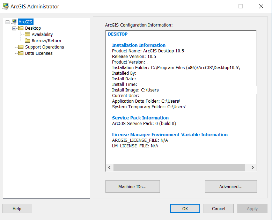Select the Desktop folder icon

click(21, 28)
